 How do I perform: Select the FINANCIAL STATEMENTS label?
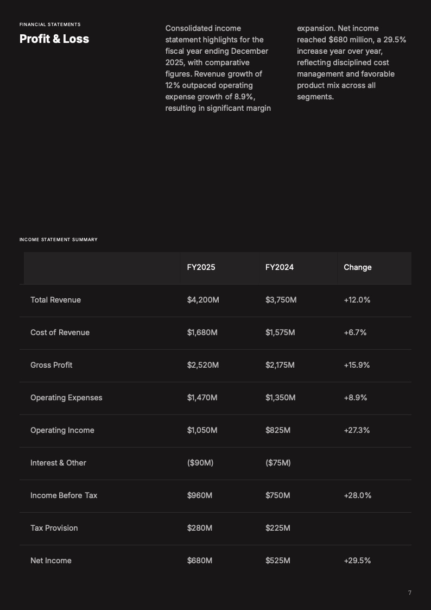(50, 24)
